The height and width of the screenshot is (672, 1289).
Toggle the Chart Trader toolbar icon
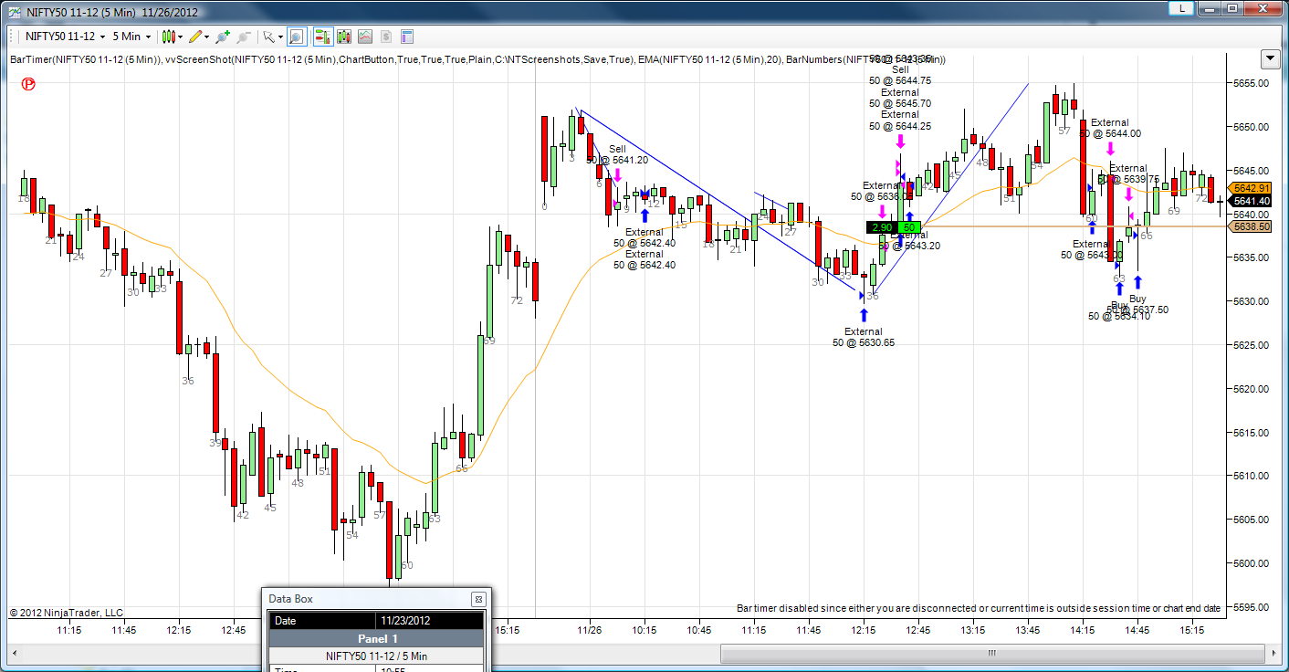click(x=322, y=37)
